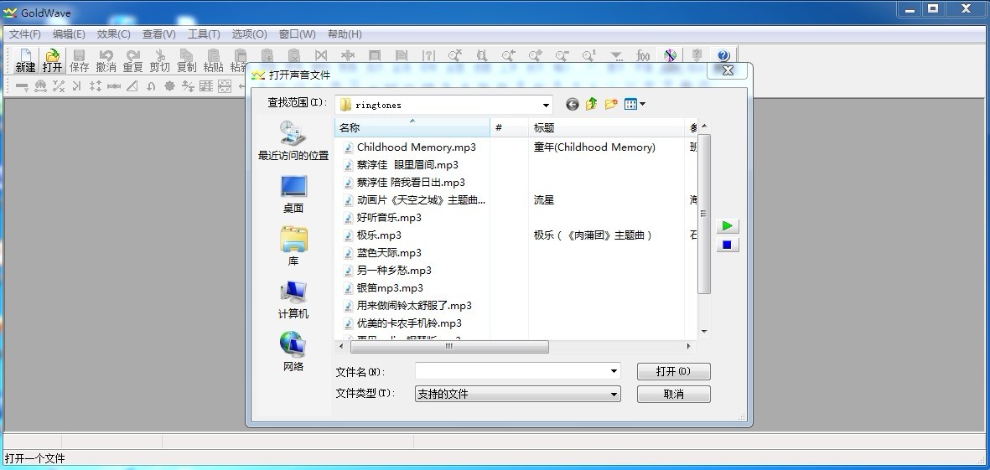
Task: Click the zoom 1:1 magnifier icon
Action: pyautogui.click(x=589, y=55)
